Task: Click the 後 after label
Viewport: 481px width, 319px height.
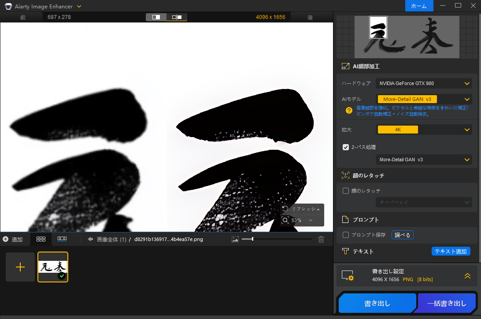Action: 310,18
